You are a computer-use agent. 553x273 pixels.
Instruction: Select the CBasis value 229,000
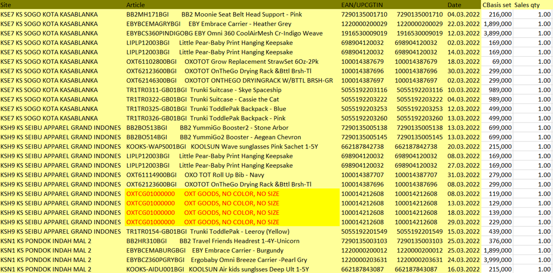500,222
